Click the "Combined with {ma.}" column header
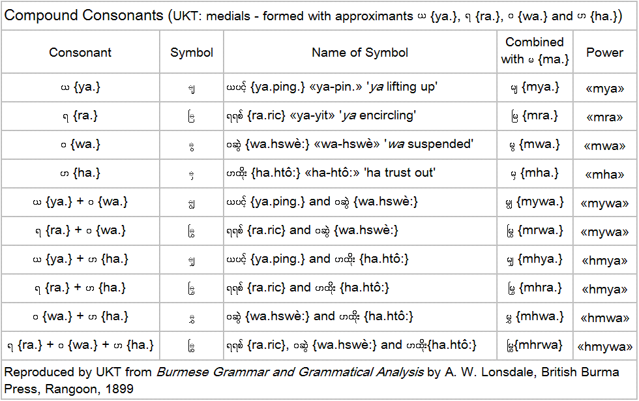 point(535,51)
